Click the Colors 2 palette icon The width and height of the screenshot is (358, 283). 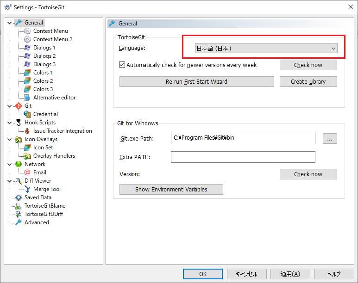point(27,81)
